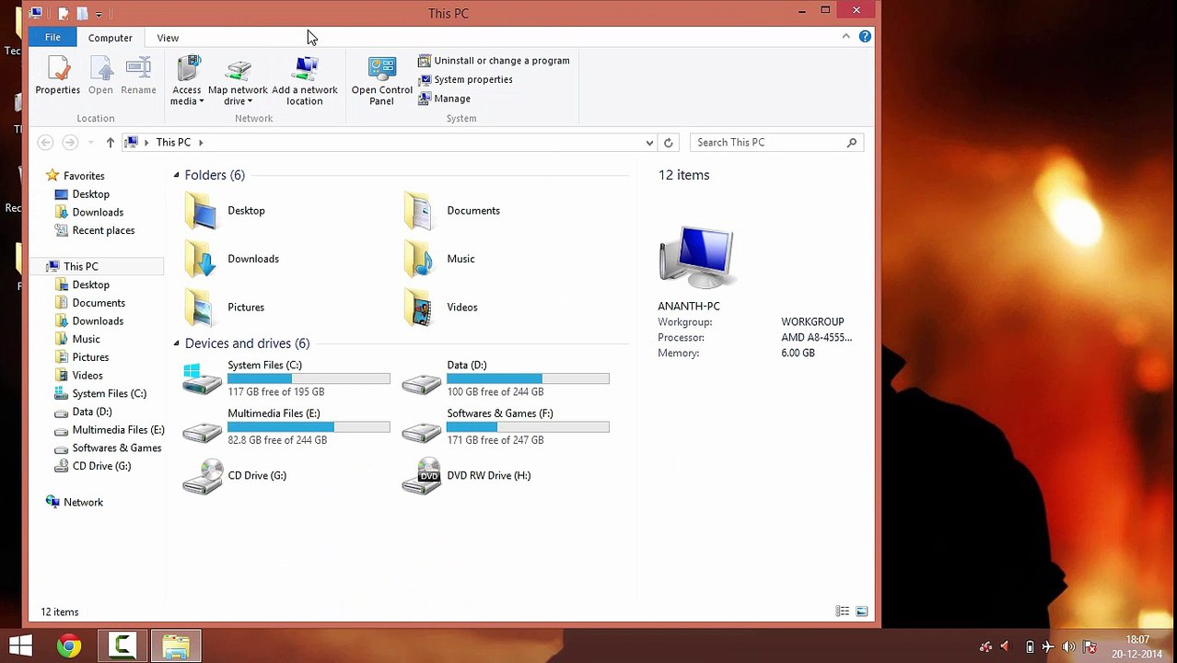Open the File menu tab

pos(52,38)
